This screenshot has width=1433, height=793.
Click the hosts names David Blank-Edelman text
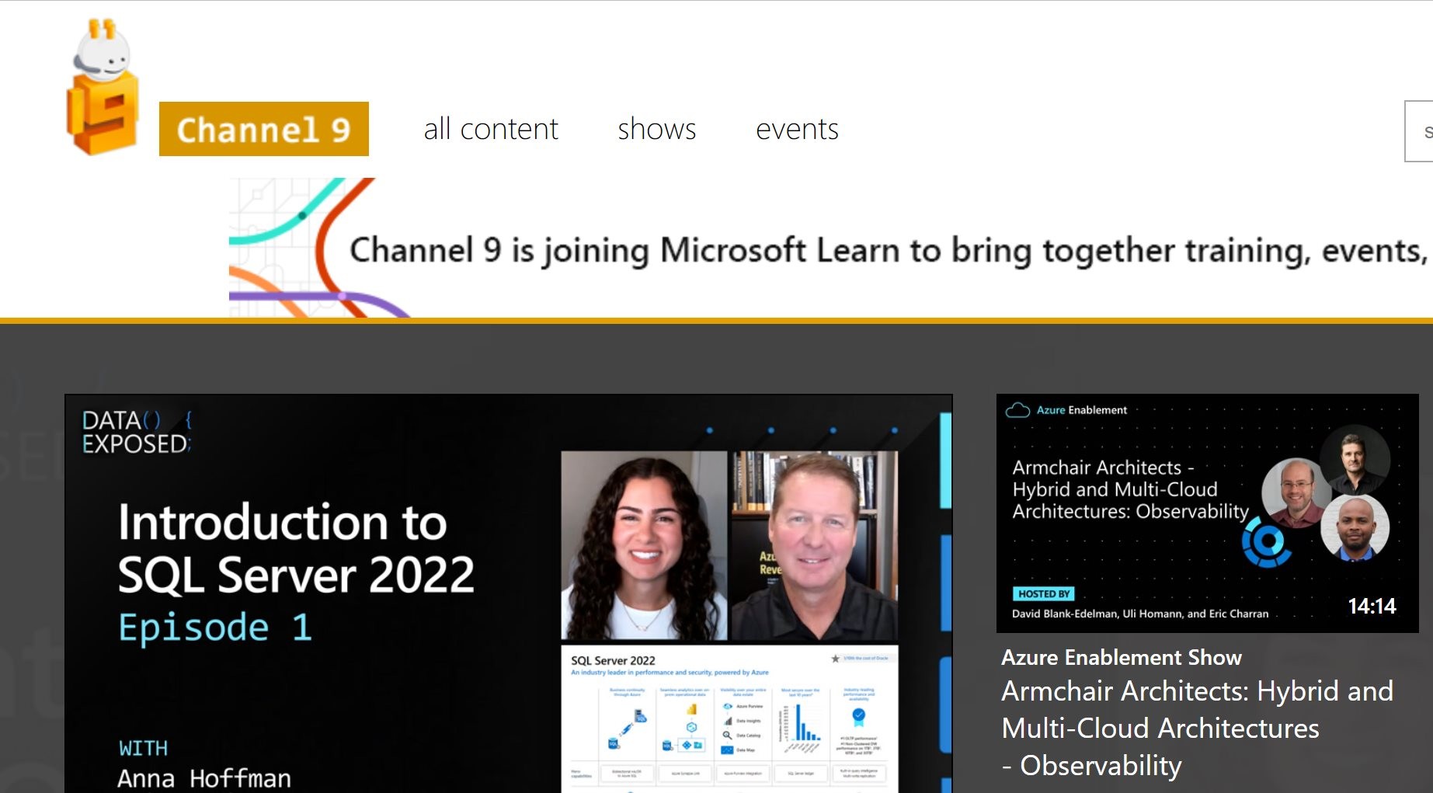point(1139,614)
